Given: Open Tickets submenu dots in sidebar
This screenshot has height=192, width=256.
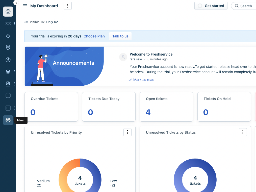Looking at the screenshot, I should coord(14,24).
